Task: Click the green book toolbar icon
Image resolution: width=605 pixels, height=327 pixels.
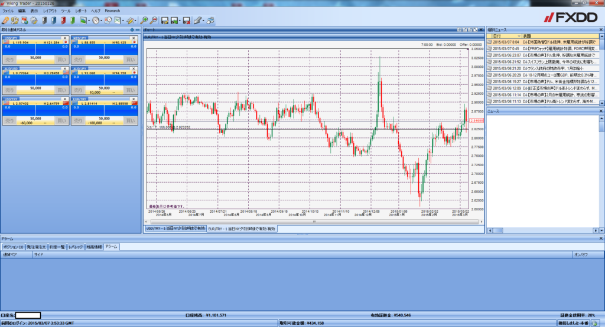Action: click(x=73, y=21)
